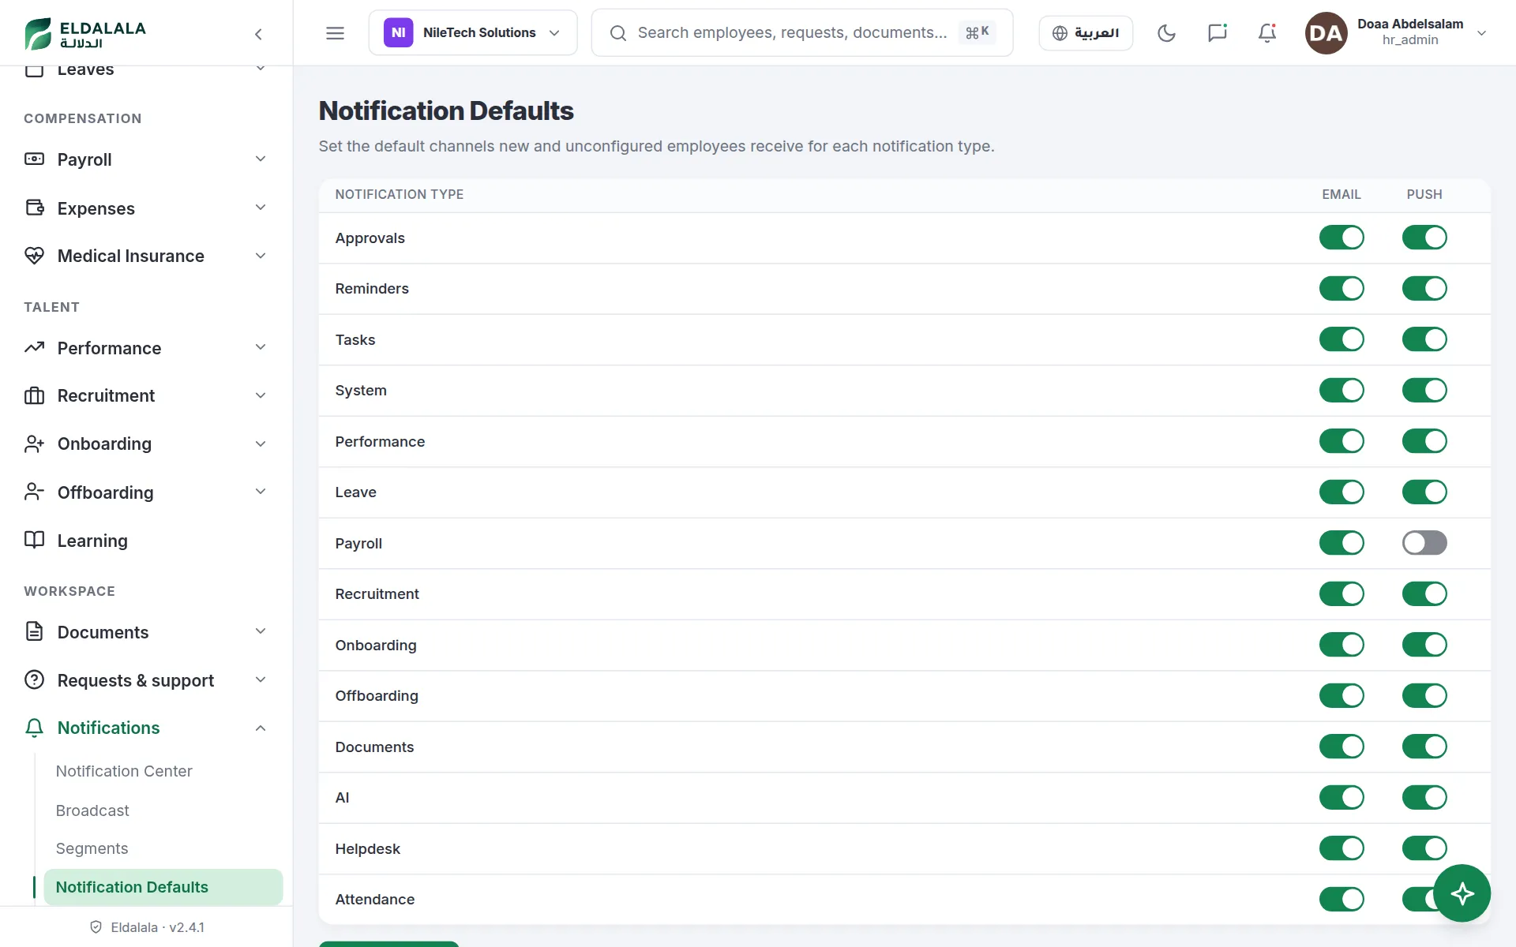Click the DA user avatar
1516x947 pixels.
[x=1326, y=33]
